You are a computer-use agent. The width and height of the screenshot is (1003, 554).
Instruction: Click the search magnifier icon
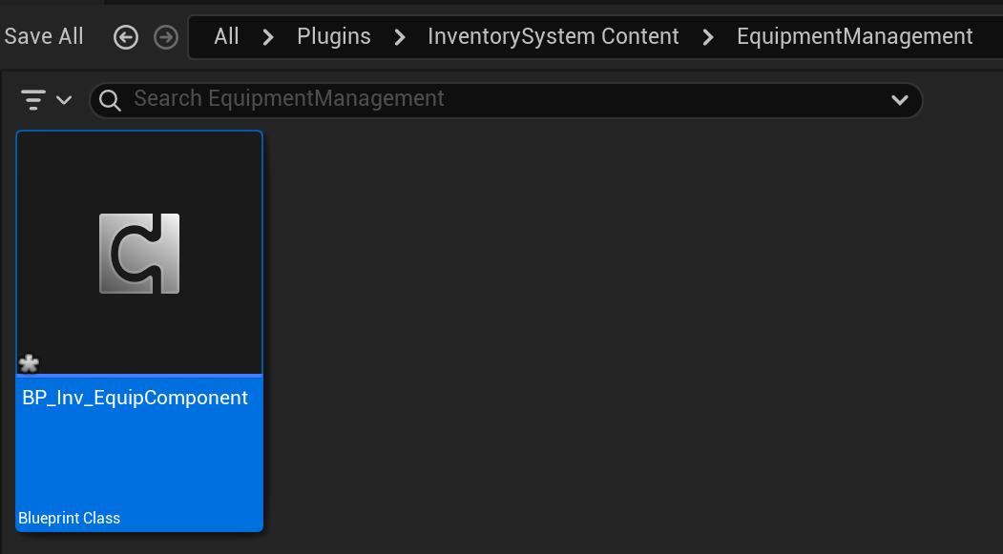click(111, 99)
